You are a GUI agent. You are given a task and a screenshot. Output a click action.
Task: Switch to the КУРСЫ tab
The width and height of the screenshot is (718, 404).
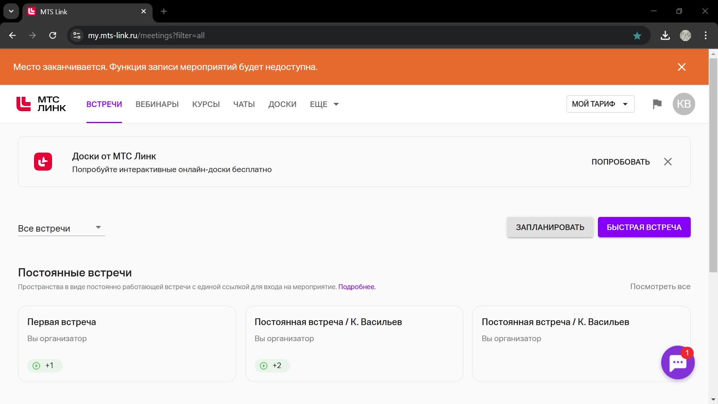pyautogui.click(x=206, y=104)
